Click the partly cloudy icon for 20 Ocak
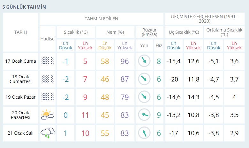This screenshot has width=249, height=148. (47, 115)
